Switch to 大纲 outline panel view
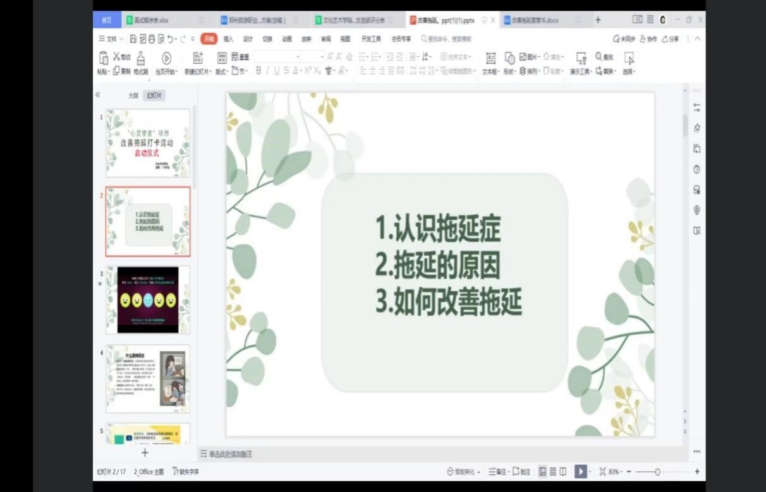Image resolution: width=766 pixels, height=492 pixels. pos(133,95)
